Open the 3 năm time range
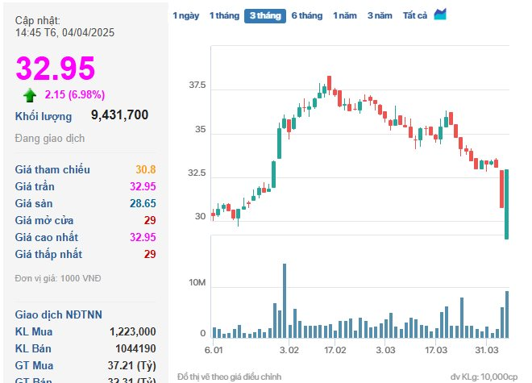Image resolution: width=532 pixels, height=383 pixels. [x=380, y=15]
